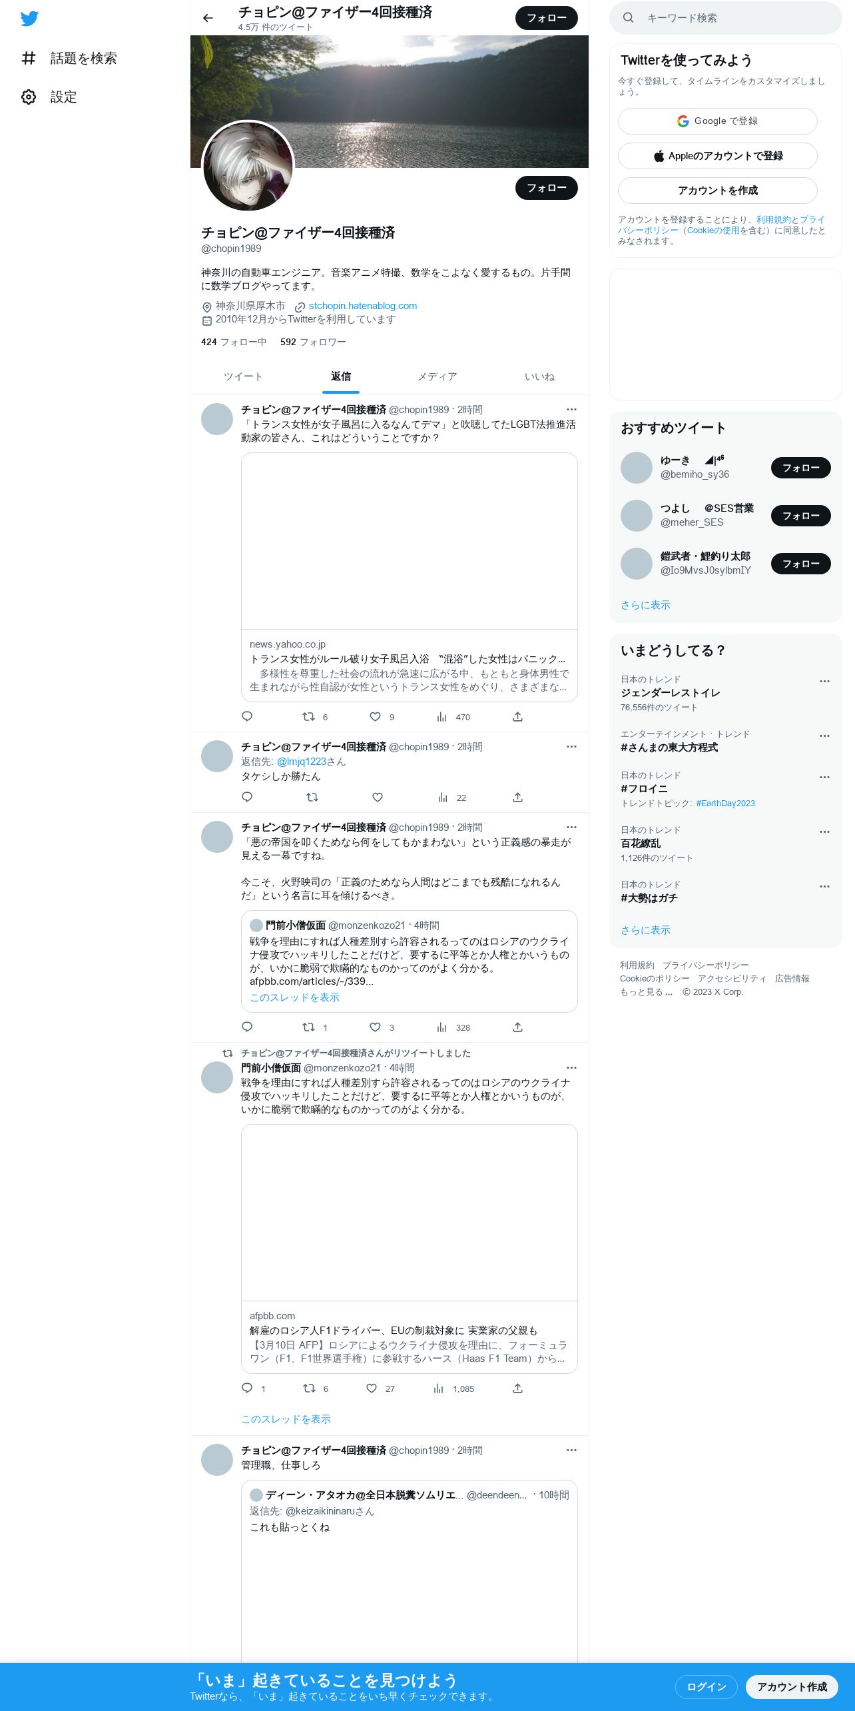Screen dimensions: 855x1711
Task: Share the news.yahoo.co.jp tweet
Action: 517,716
